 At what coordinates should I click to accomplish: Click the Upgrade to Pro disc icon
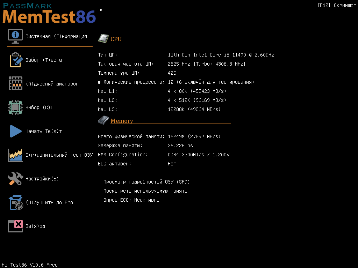(16, 202)
